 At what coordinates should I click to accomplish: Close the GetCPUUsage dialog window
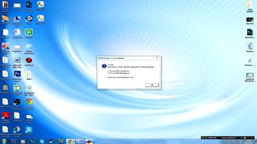157,58
